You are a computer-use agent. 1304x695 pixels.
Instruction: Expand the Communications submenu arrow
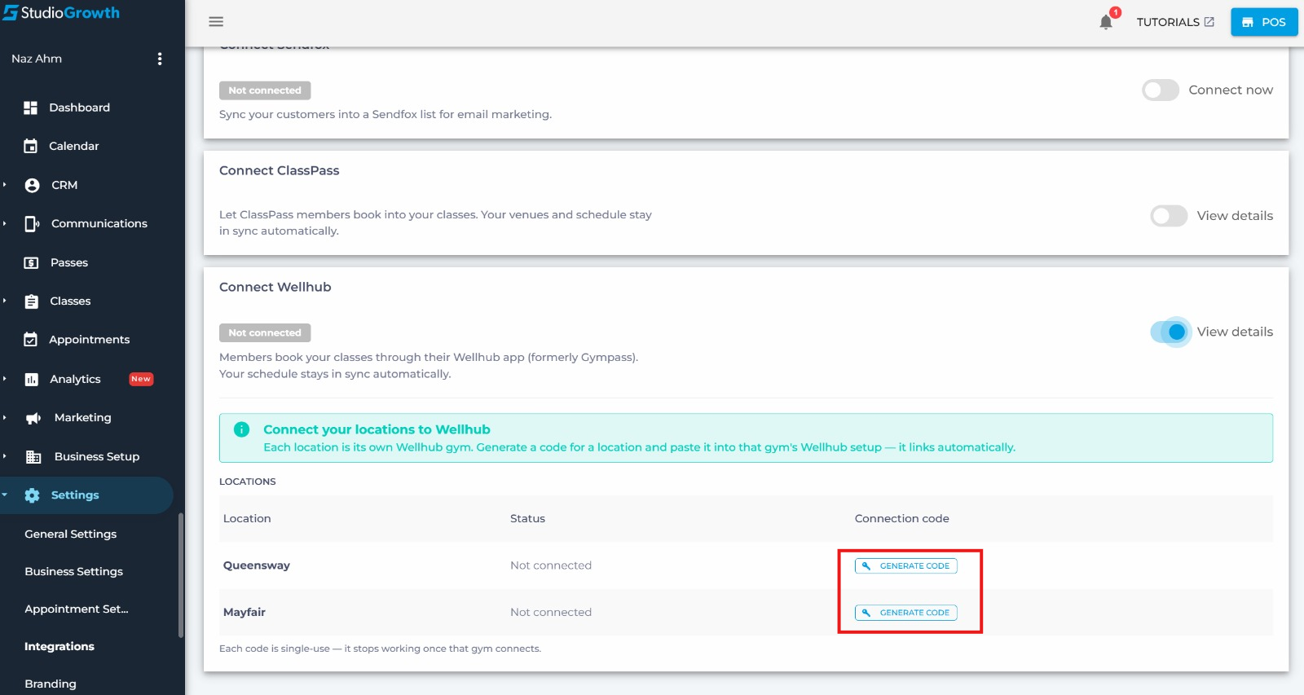click(x=5, y=223)
